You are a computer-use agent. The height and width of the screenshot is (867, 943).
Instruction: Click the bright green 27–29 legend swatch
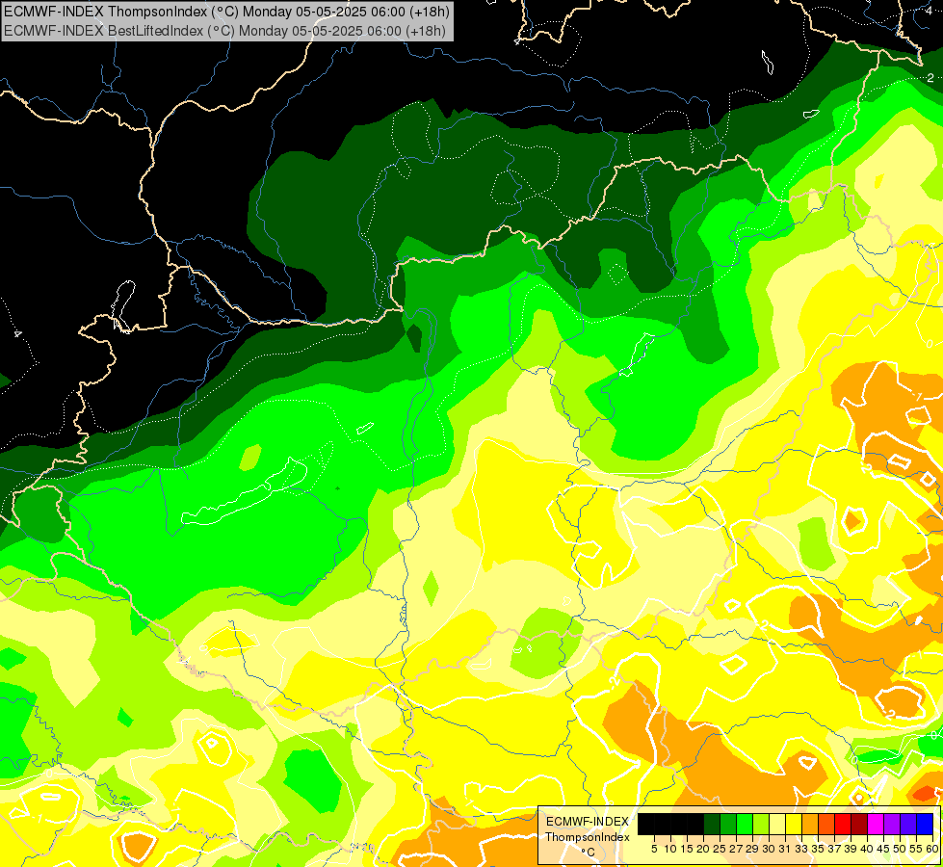[745, 825]
